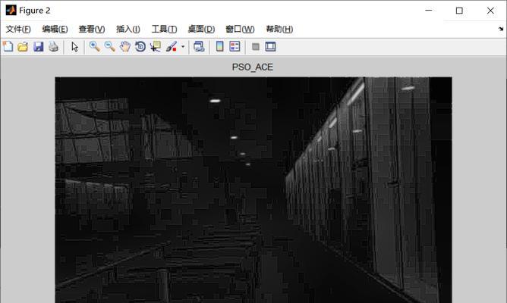This screenshot has height=303, width=507.
Task: Maximize the Figure 2 window
Action: pos(459,11)
